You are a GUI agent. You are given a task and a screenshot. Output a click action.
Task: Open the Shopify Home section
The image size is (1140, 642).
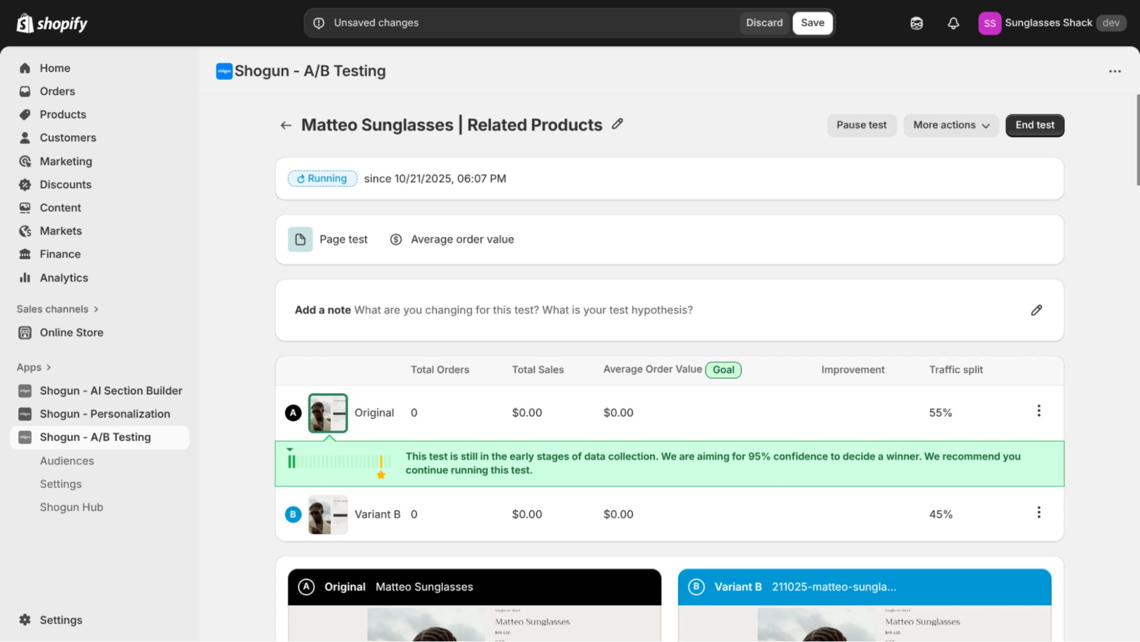coord(55,68)
